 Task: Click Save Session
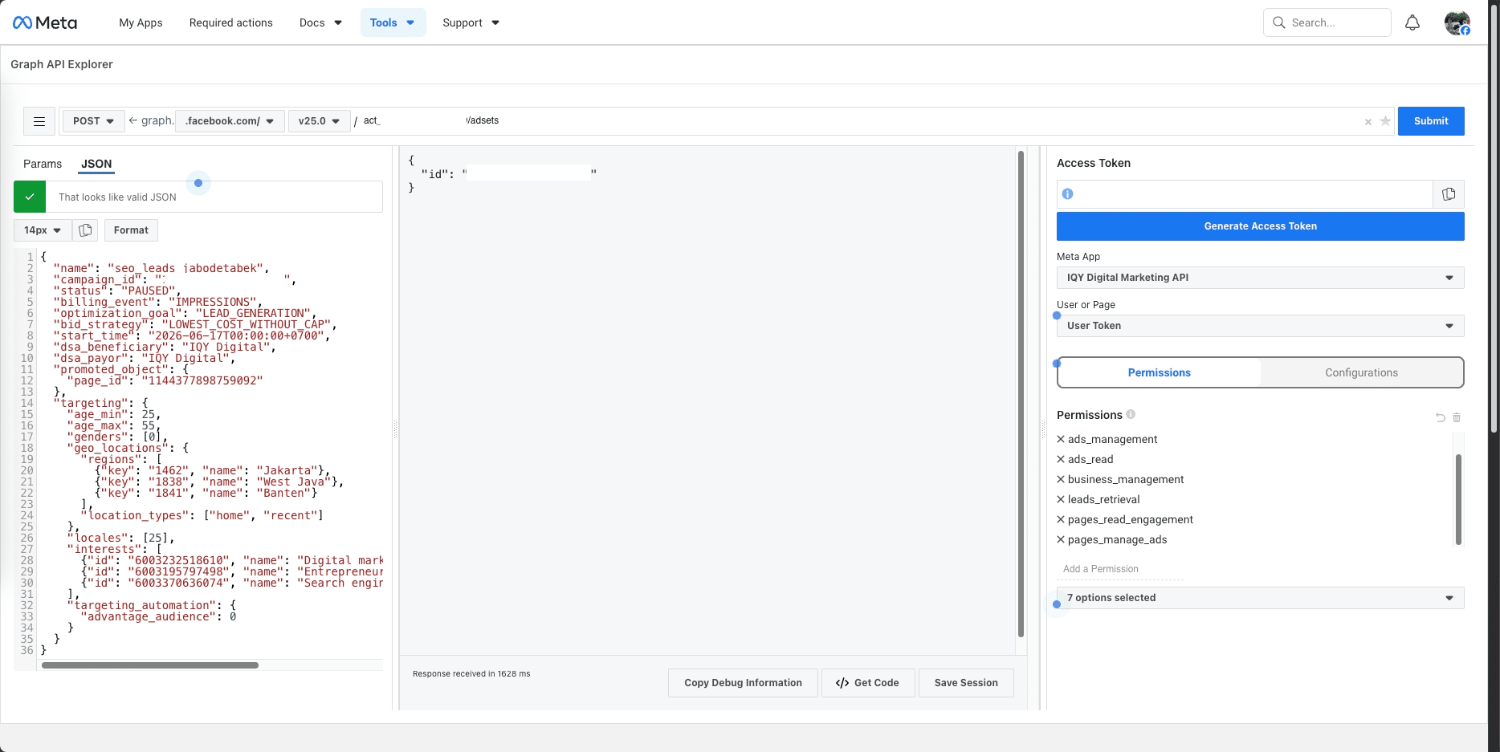point(966,683)
